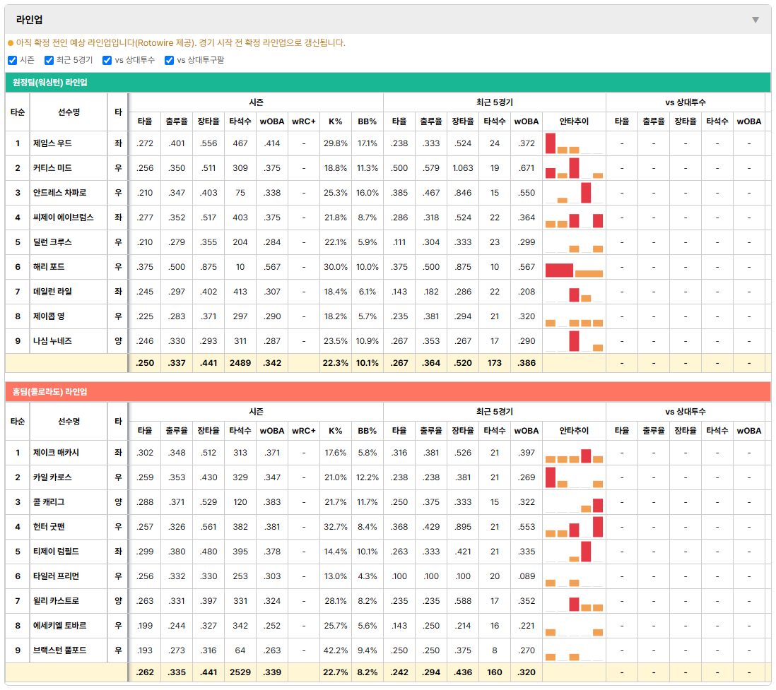Screen dimensions: 776x690
Task: Disable the vs 상대투수 checkbox
Action: 107,60
